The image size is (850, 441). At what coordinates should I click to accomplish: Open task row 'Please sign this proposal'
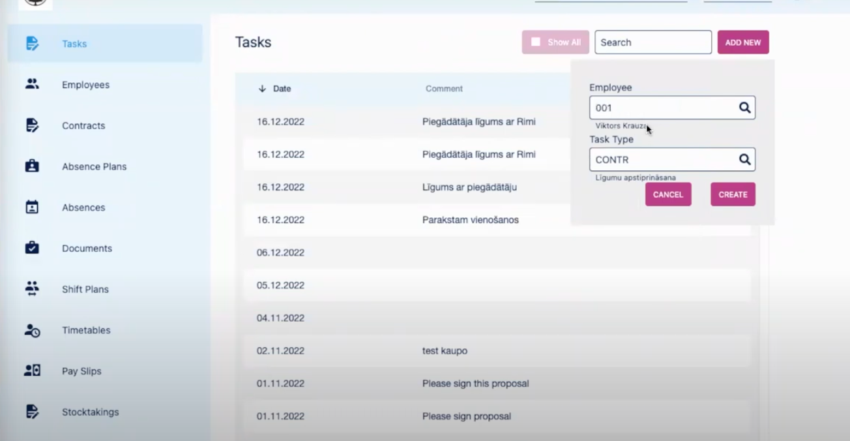tap(475, 384)
